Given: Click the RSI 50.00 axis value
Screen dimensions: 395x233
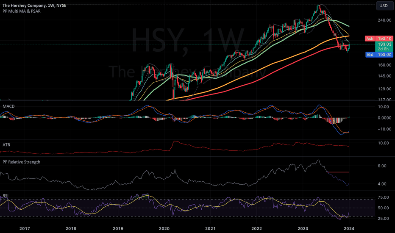Looking at the screenshot, I should tap(384, 208).
